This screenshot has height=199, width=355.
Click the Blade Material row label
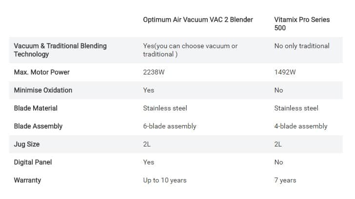click(x=36, y=108)
